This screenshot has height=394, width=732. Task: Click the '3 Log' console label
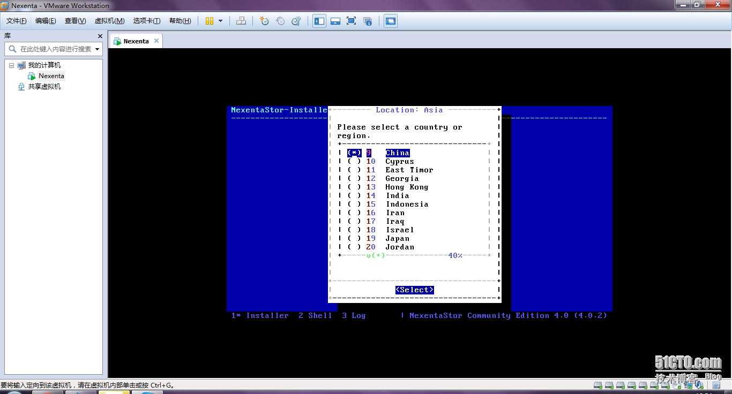(x=354, y=316)
